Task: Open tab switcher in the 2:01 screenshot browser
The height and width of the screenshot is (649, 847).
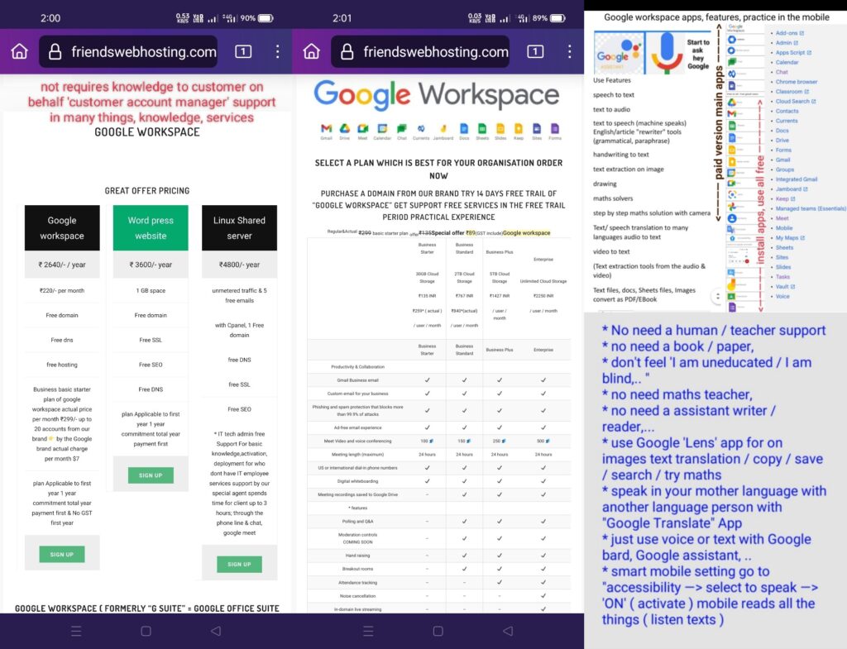Action: (x=535, y=52)
